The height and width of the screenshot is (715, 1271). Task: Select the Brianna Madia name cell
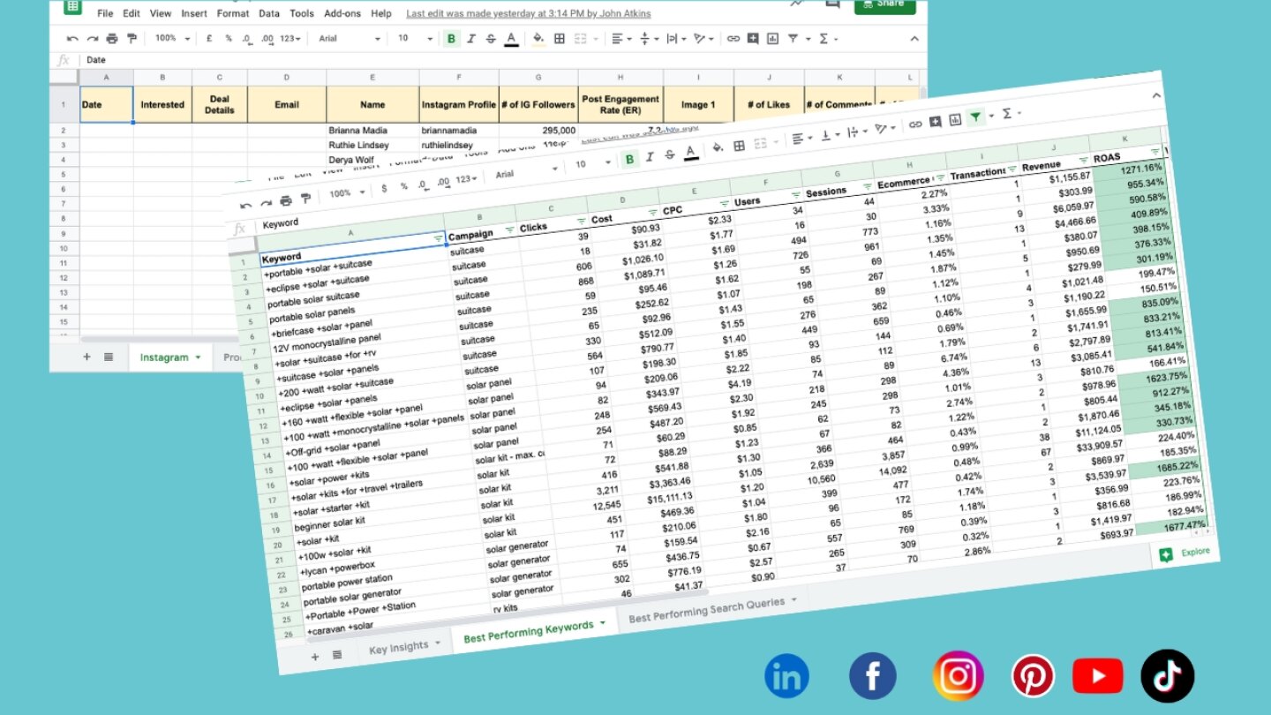click(372, 130)
